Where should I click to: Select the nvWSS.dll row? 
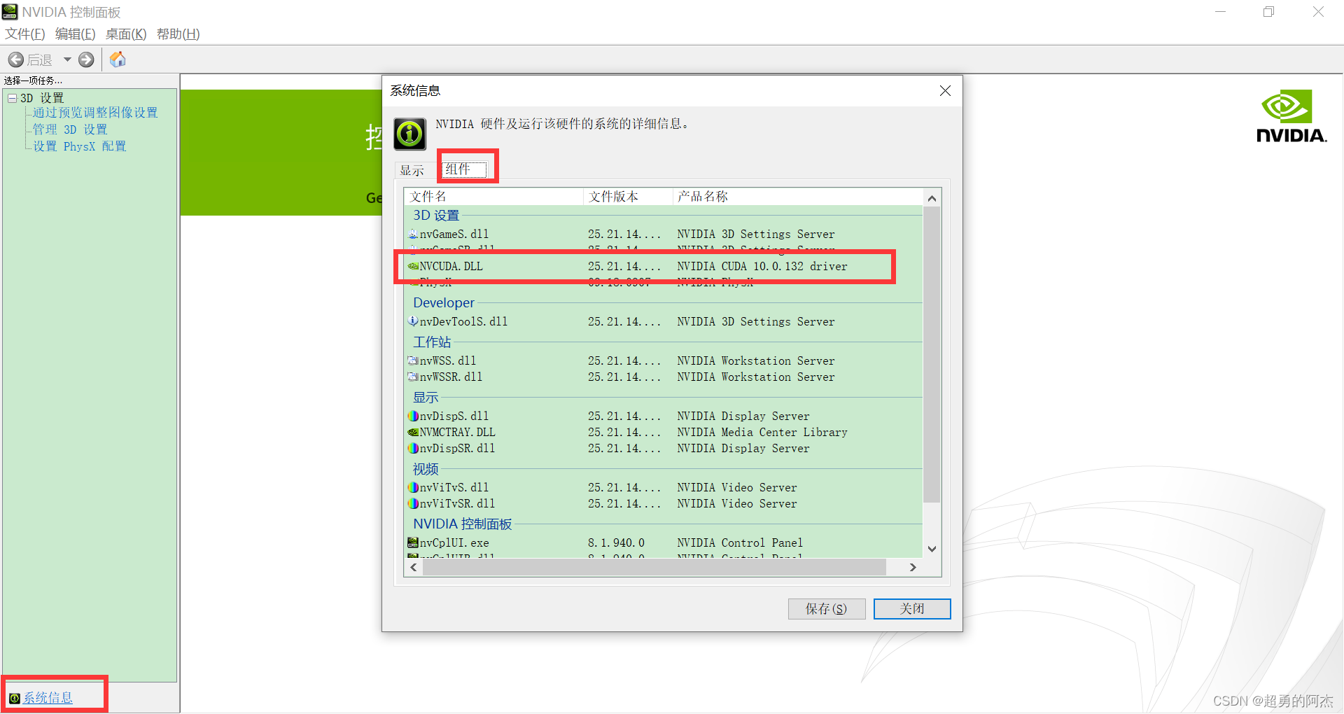[664, 361]
